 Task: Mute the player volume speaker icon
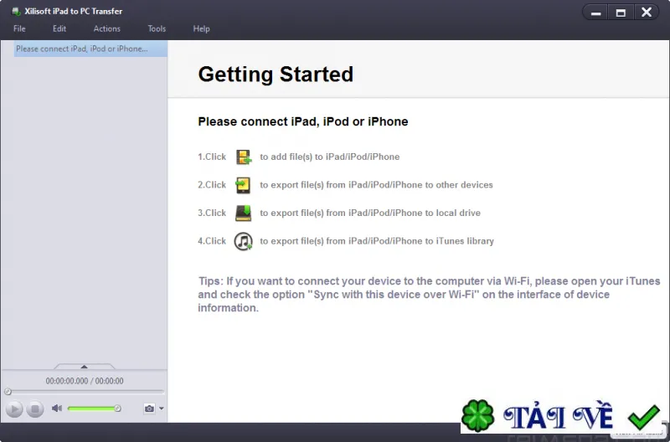point(57,409)
